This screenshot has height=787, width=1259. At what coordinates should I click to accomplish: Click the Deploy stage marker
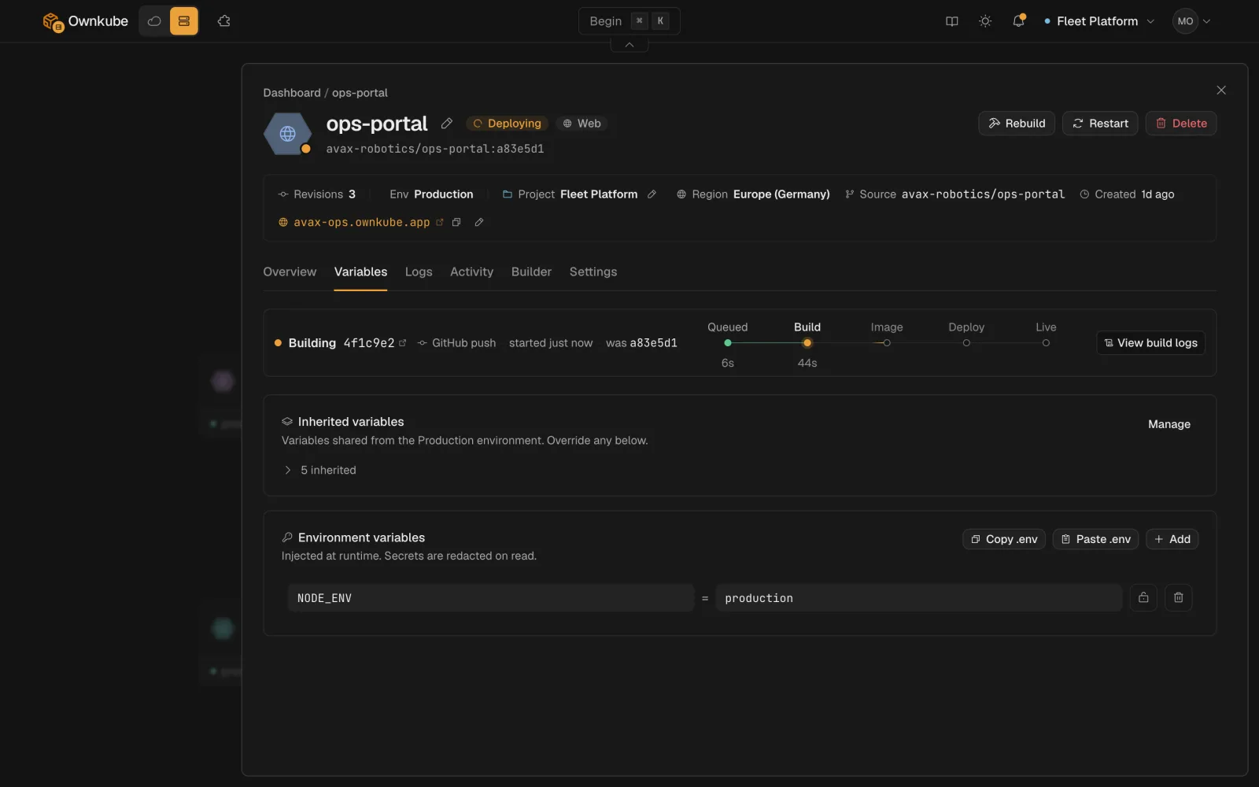click(x=966, y=343)
